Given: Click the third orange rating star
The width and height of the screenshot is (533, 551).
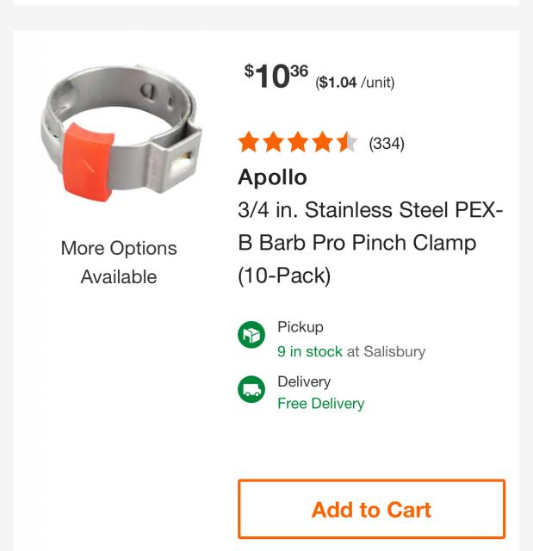Looking at the screenshot, I should (298, 142).
